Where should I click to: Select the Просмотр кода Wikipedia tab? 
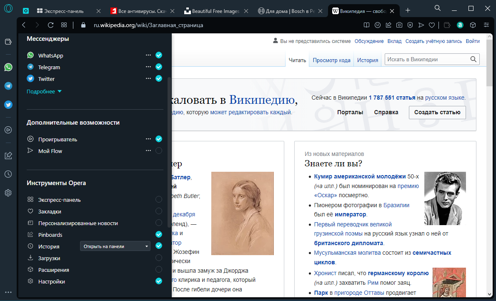pyautogui.click(x=331, y=60)
